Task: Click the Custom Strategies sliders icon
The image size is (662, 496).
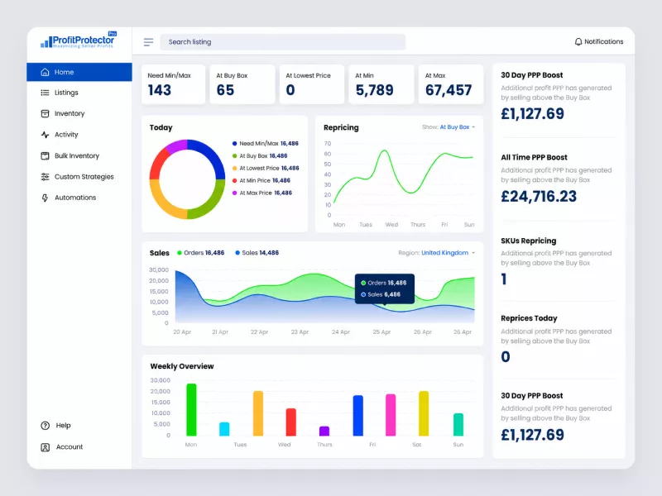Action: [45, 177]
